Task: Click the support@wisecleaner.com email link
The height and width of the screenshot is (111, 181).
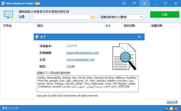Action: [x=83, y=53]
